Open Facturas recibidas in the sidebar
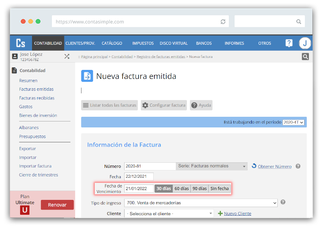The width and height of the screenshot is (320, 228). coord(37,98)
